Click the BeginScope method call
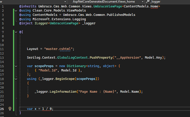Screen dimensions: 190x117 pyautogui.click(x=65, y=79)
